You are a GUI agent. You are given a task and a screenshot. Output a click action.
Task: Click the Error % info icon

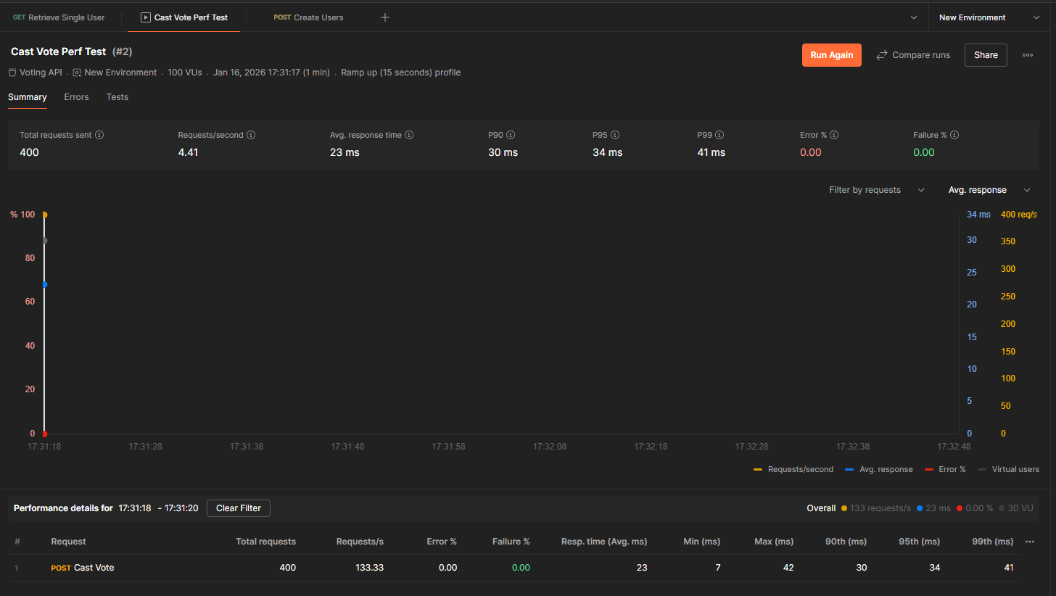click(x=834, y=135)
